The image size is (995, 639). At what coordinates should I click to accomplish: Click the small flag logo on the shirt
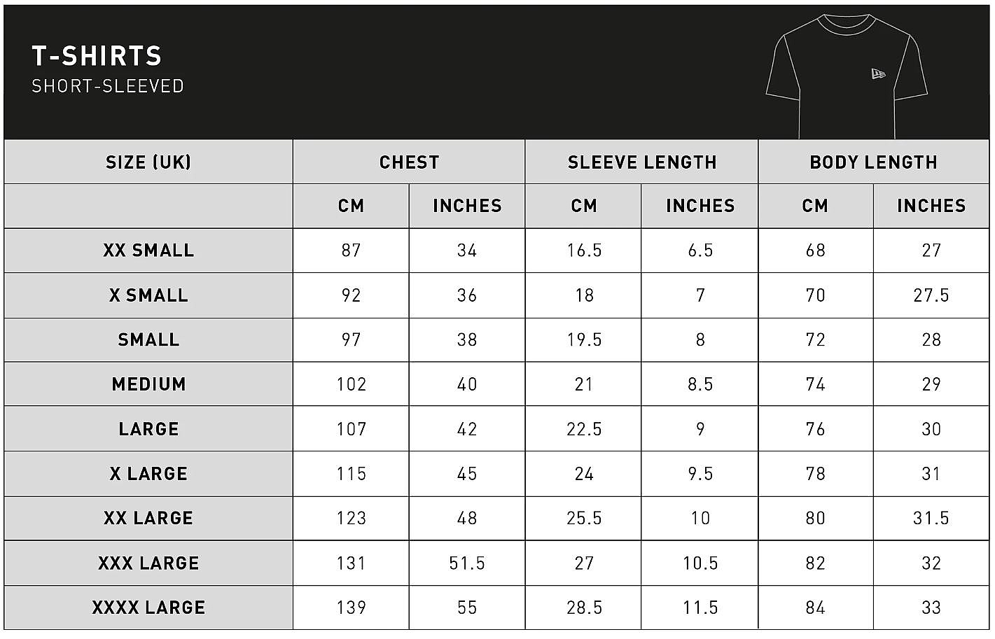pos(877,73)
